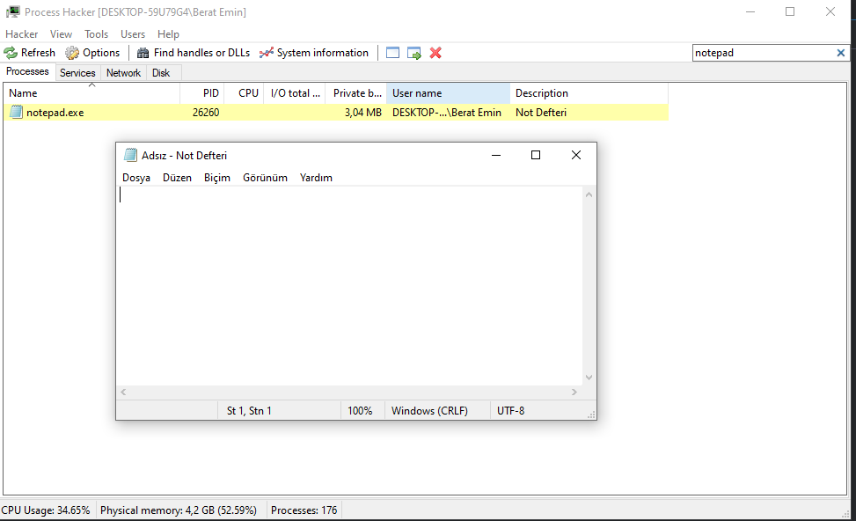Image resolution: width=856 pixels, height=521 pixels.
Task: Open Düzen menu in Not Defteri
Action: 177,178
